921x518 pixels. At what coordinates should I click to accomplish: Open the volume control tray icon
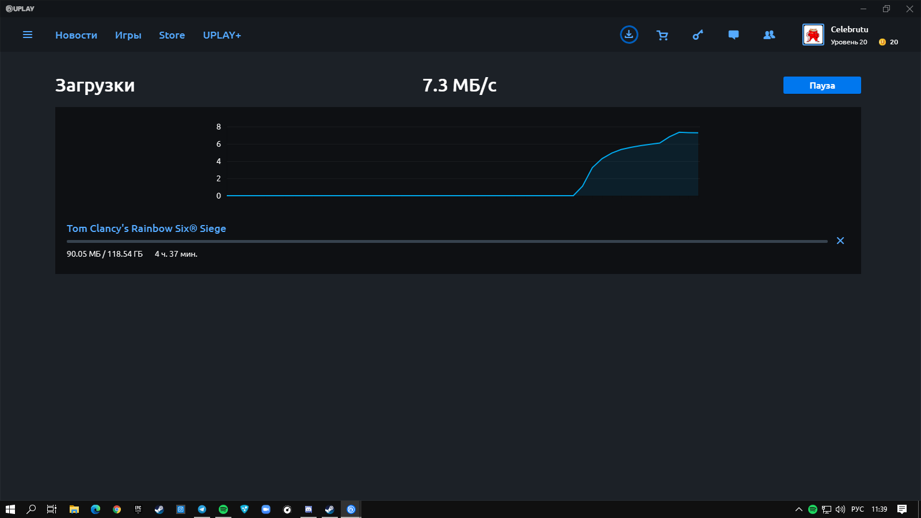tap(840, 509)
